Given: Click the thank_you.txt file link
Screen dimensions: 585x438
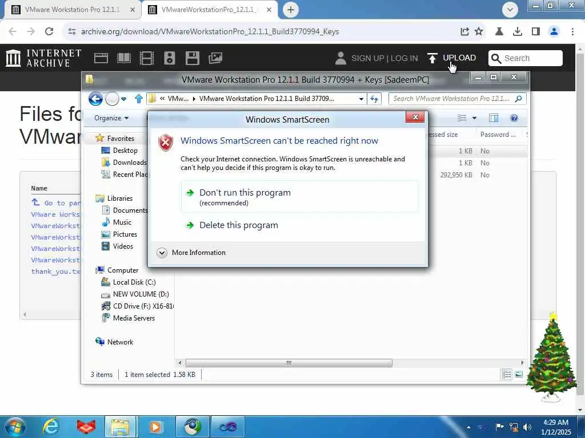Looking at the screenshot, I should click(55, 271).
